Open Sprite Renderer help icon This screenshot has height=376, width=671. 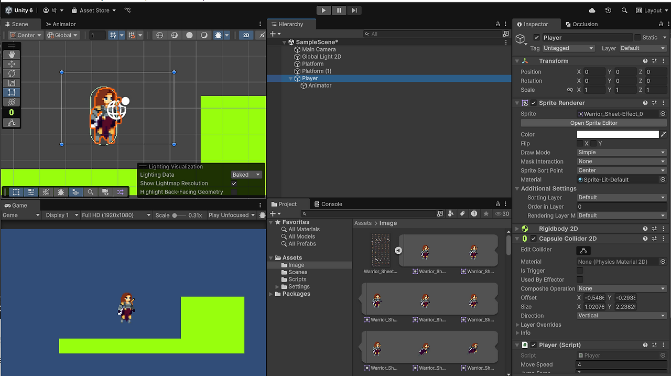click(645, 103)
